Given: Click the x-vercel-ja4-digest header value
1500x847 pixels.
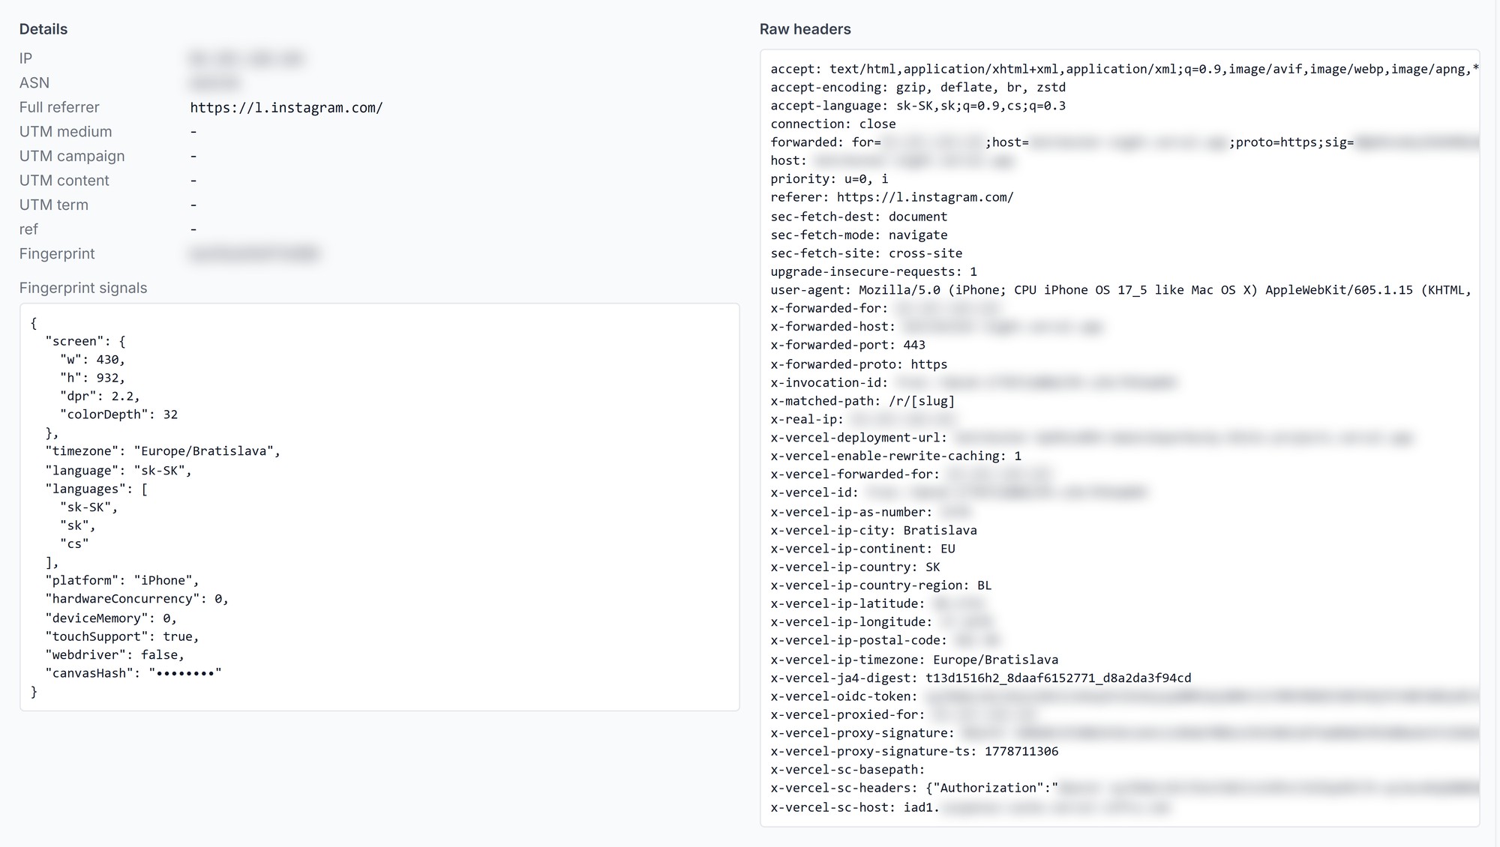Looking at the screenshot, I should 1058,678.
